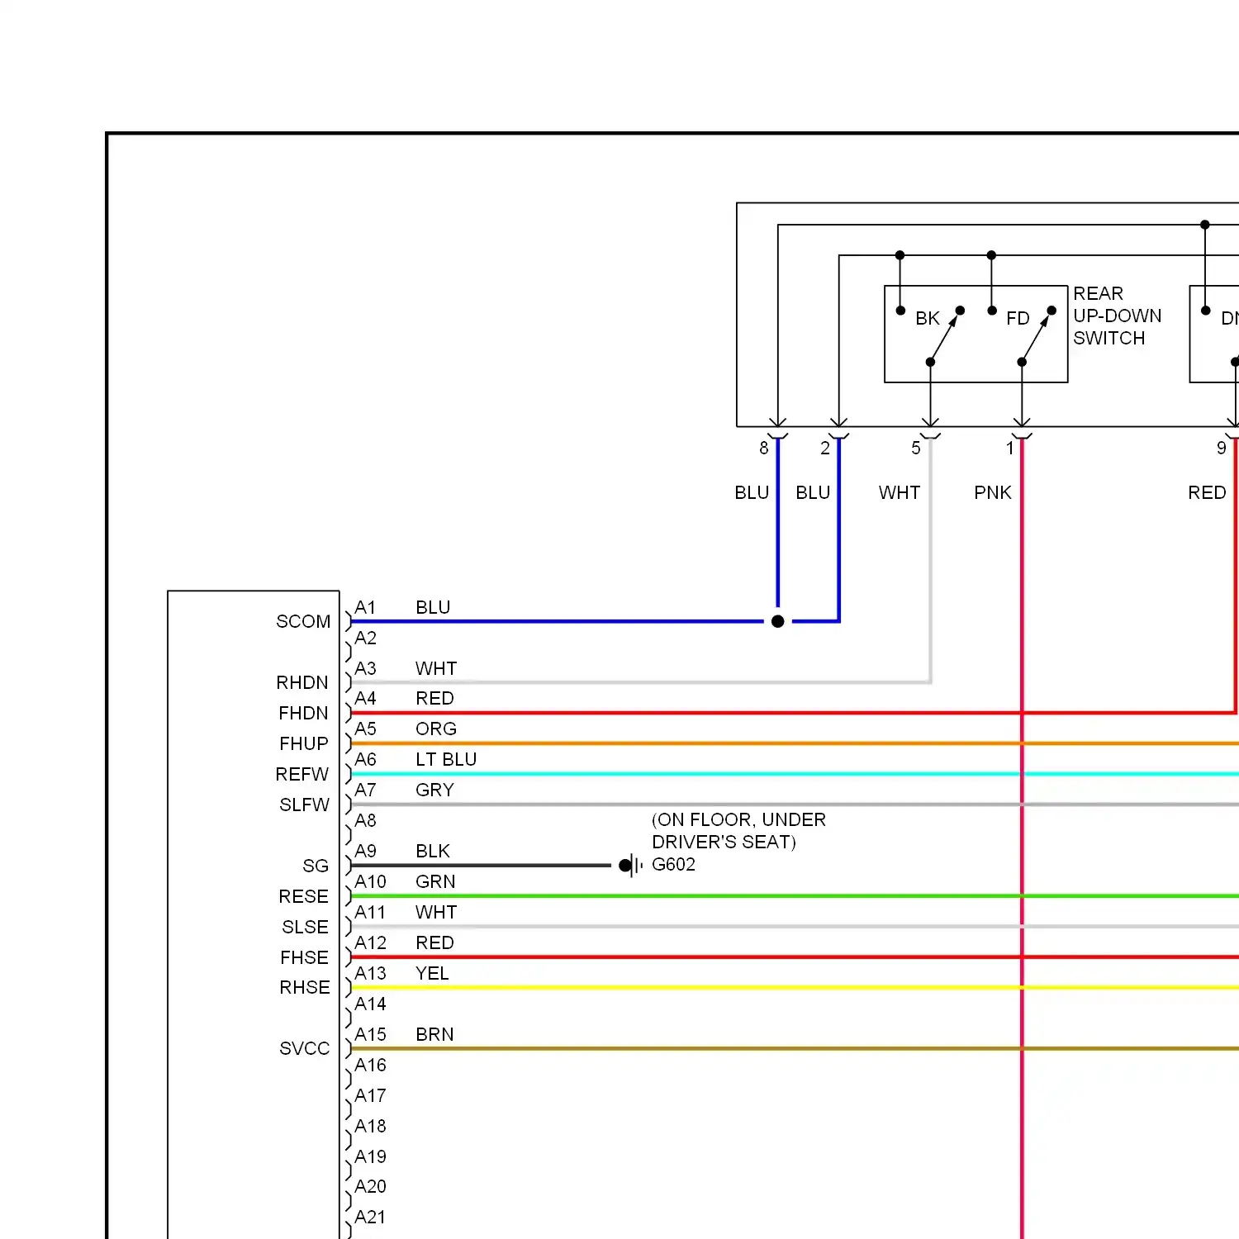Viewport: 1239px width, 1239px height.
Task: Click pin label A20
Action: tap(370, 1186)
